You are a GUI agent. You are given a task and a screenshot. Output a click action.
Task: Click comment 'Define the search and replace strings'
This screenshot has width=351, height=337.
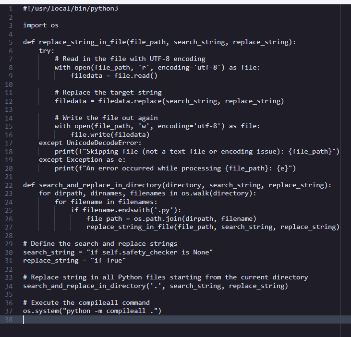pyautogui.click(x=100, y=244)
